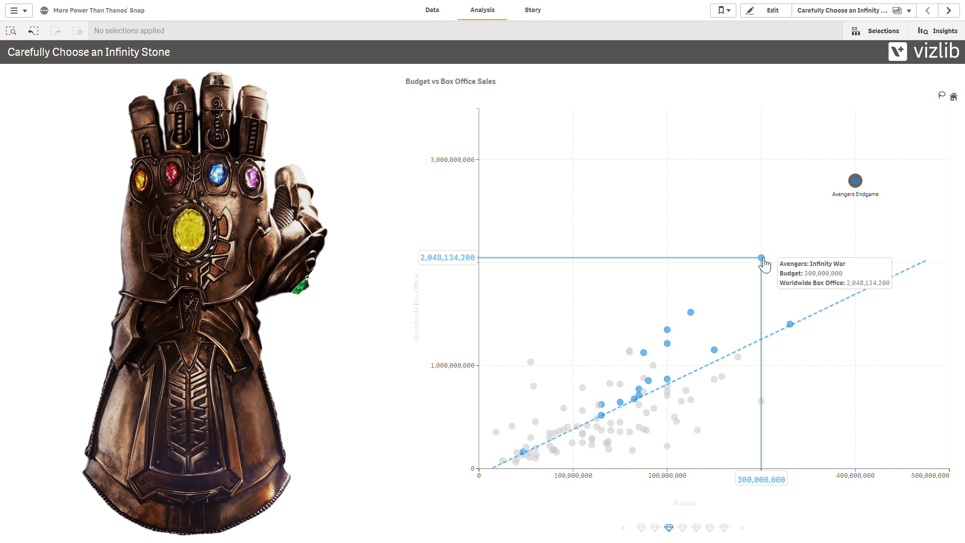Select the fifth diamond pager icon

696,528
